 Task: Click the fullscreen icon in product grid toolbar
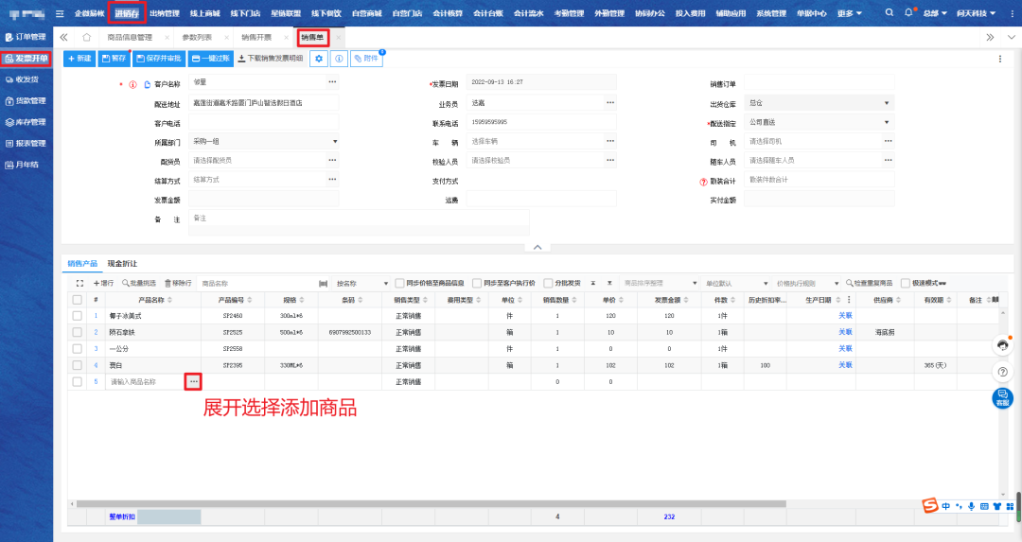tap(79, 283)
